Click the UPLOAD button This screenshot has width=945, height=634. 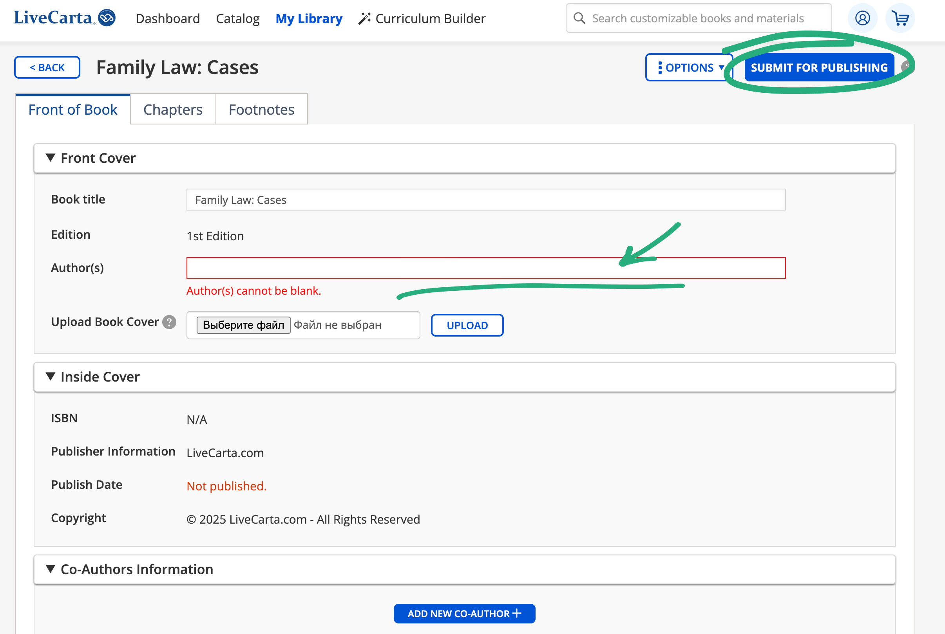pyautogui.click(x=467, y=325)
